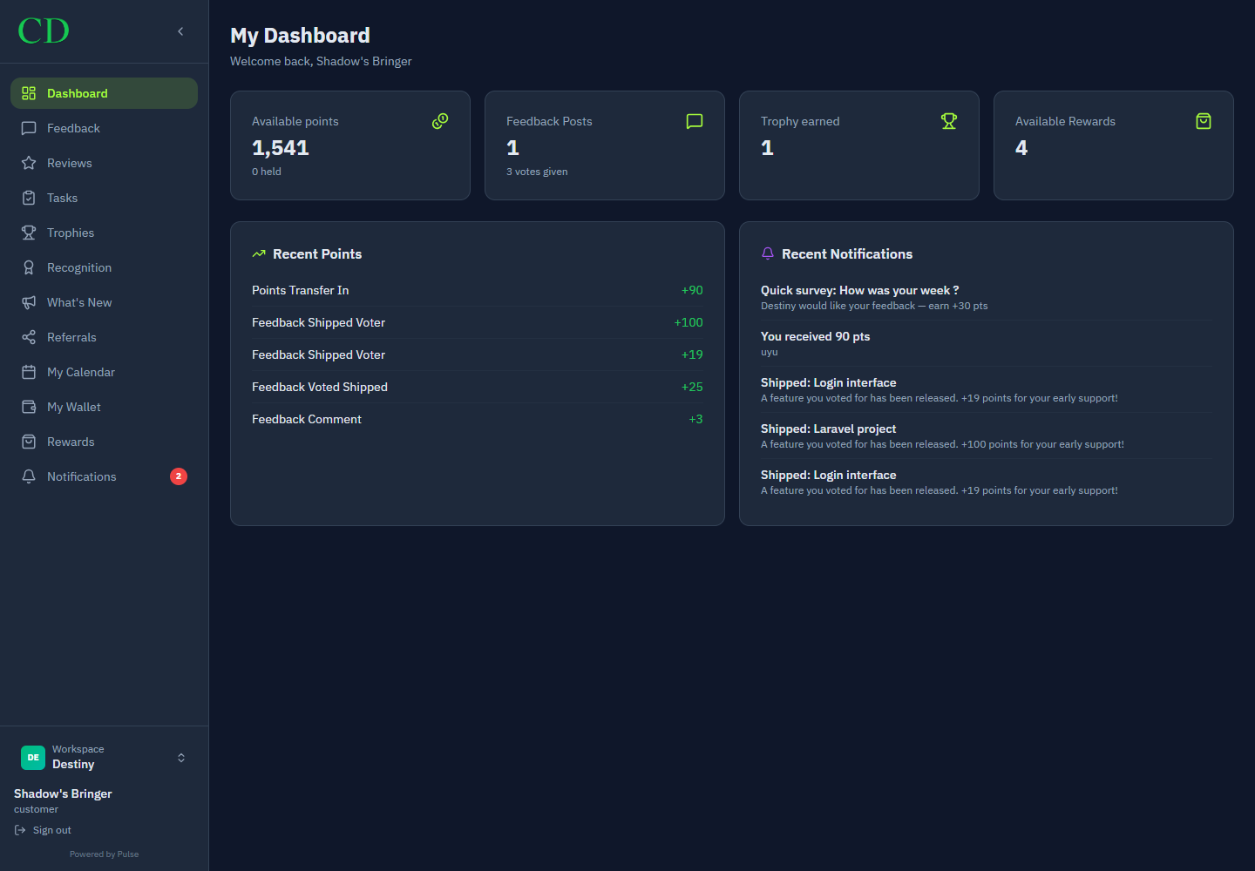The image size is (1255, 871).
Task: Click the '3 votes given' text
Action: tap(537, 172)
